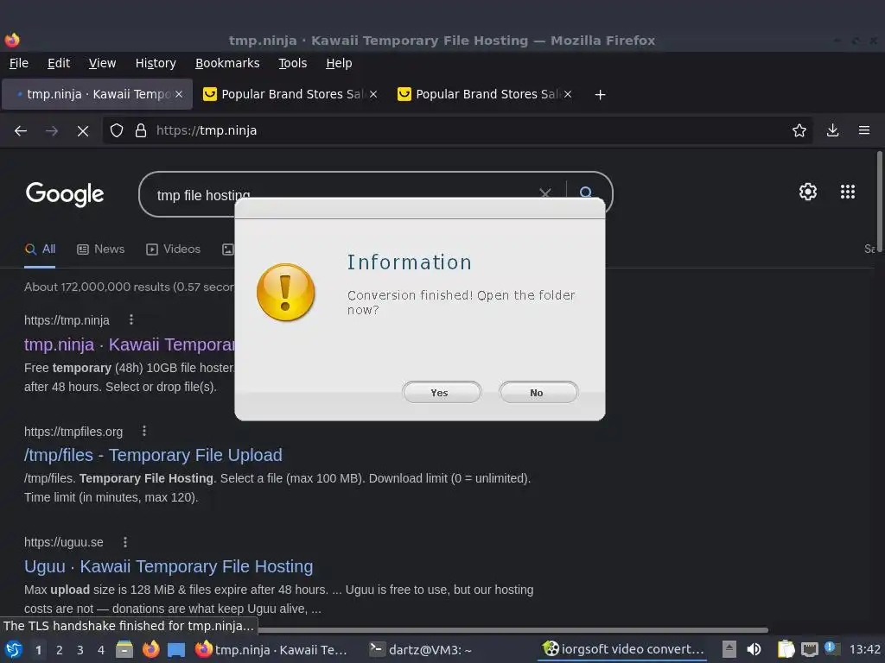The height and width of the screenshot is (663, 885).
Task: Switch to iorgsoft video converter taskbar window
Action: (x=624, y=649)
